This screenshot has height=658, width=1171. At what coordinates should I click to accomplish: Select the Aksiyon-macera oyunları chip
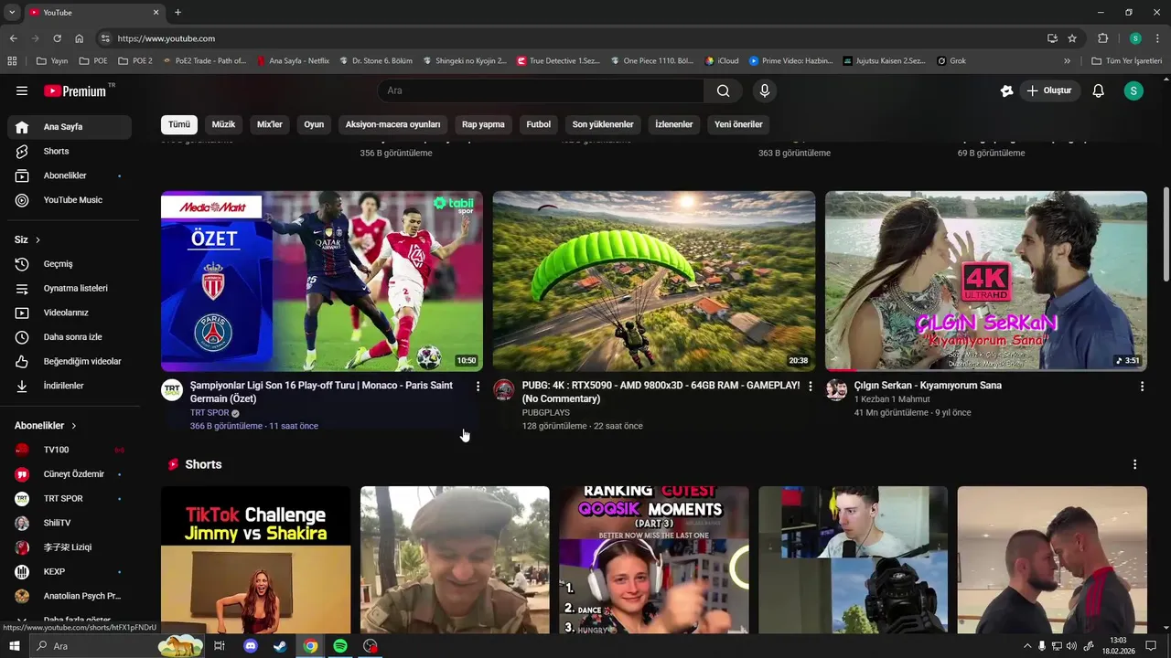coord(392,124)
